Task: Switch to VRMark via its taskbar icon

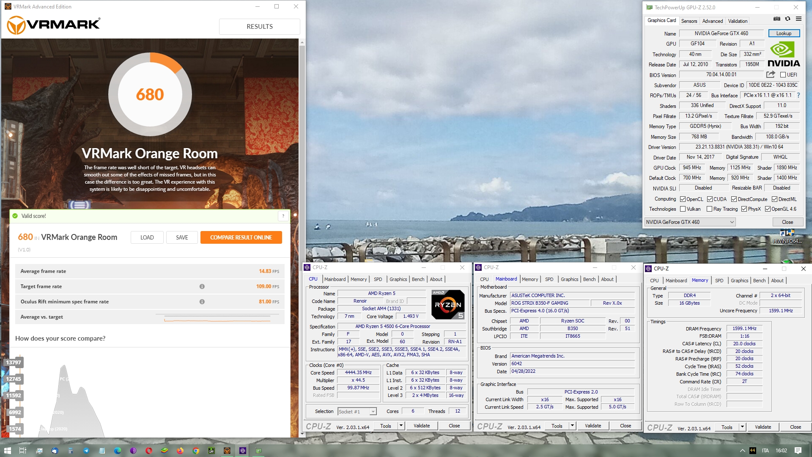Action: click(x=227, y=451)
